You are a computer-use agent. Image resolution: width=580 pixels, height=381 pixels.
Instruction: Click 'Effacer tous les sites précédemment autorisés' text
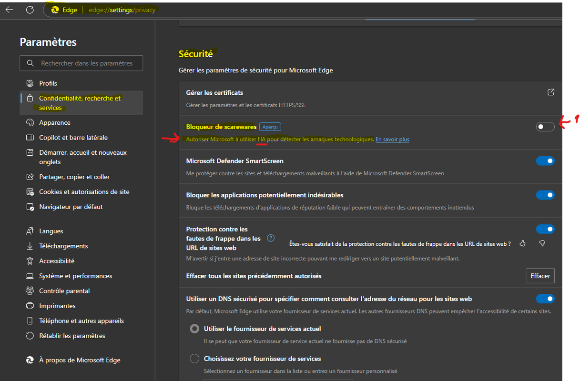tap(254, 276)
